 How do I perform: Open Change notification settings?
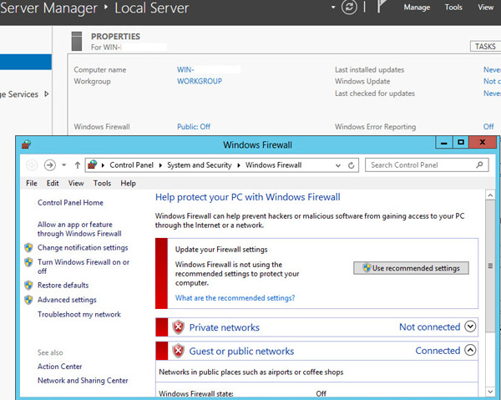[x=83, y=248]
